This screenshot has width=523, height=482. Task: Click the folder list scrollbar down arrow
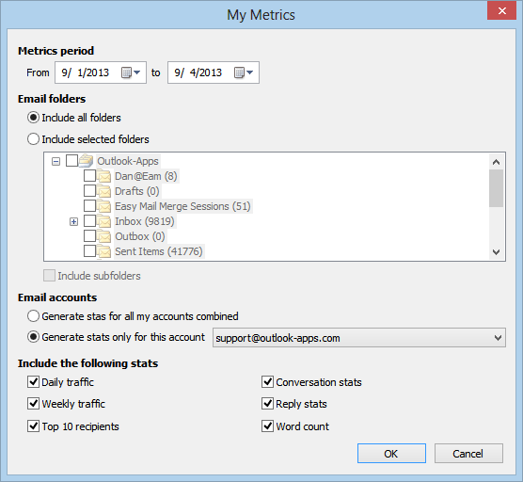(496, 252)
